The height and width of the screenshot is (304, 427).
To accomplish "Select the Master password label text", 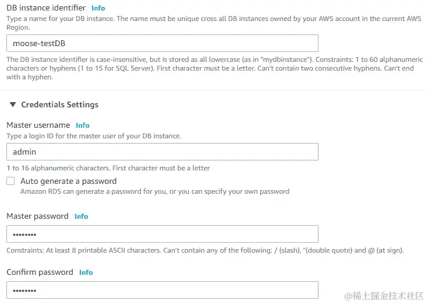I will click(x=37, y=216).
